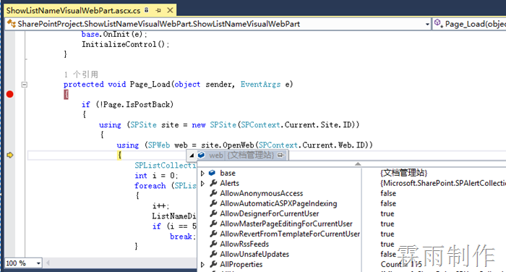
Task: Click the AllowAutomaticASPXPageIndexing wrench icon
Action: pyautogui.click(x=213, y=203)
